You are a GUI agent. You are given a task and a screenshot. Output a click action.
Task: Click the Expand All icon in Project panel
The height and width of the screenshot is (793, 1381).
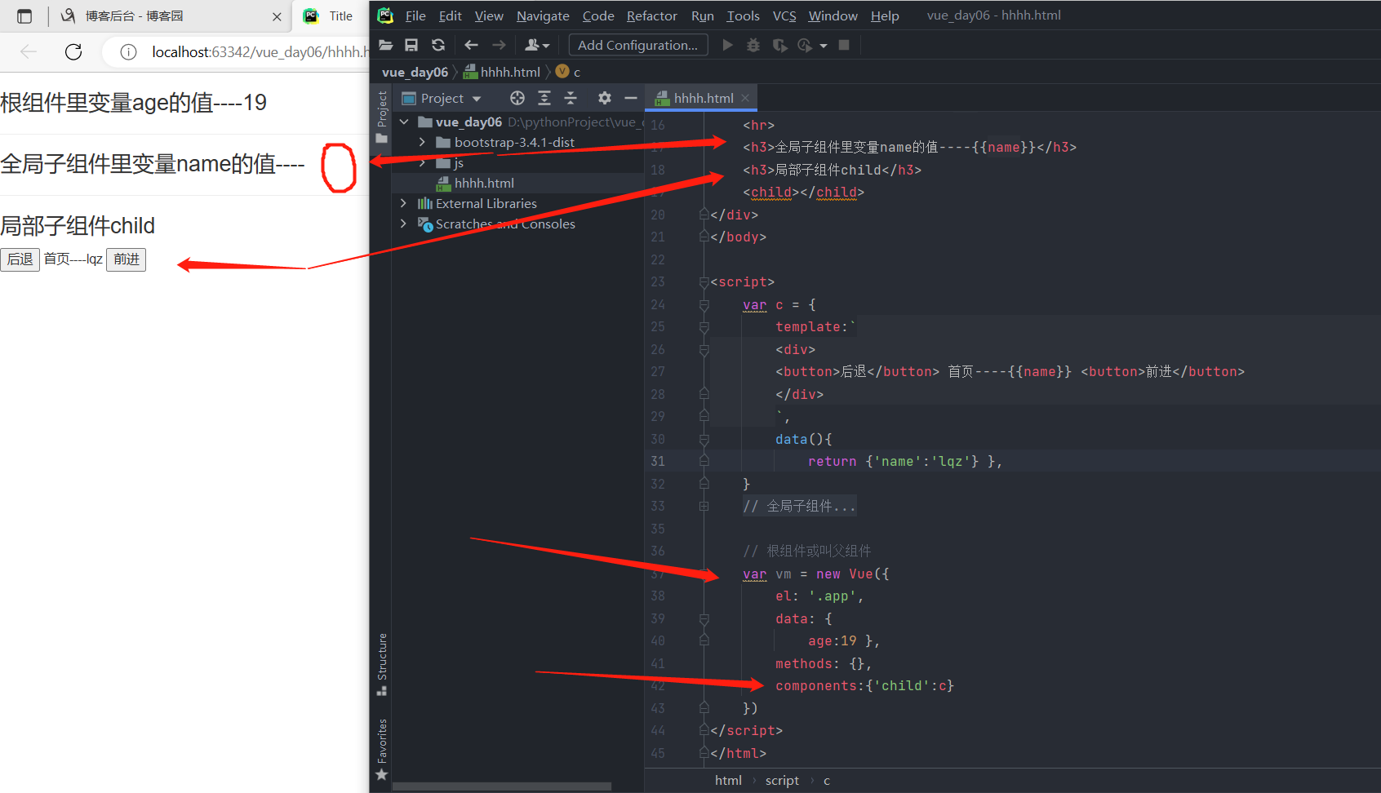[x=544, y=98]
